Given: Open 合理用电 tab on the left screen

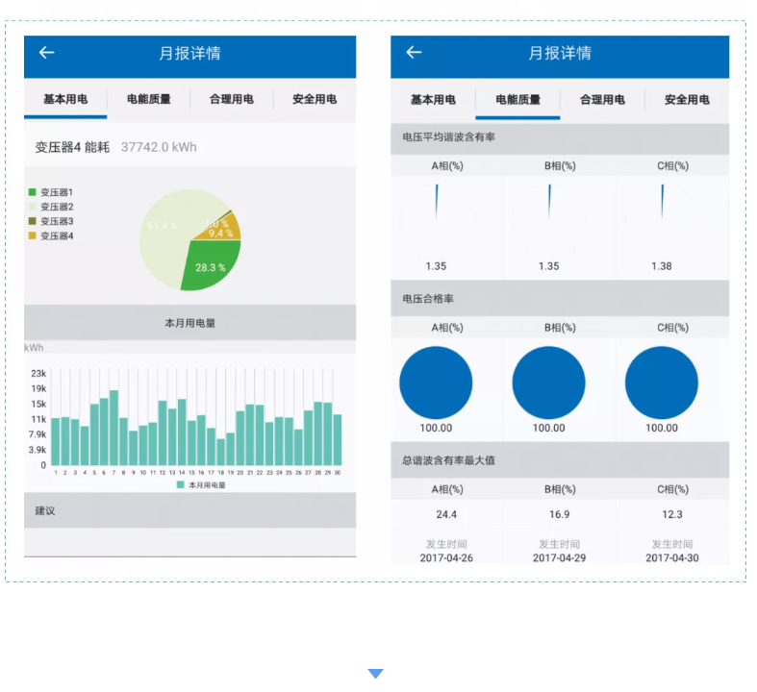Looking at the screenshot, I should [232, 99].
